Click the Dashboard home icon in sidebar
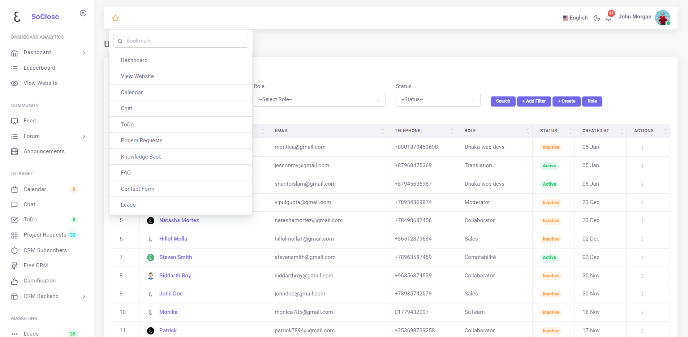 click(14, 53)
